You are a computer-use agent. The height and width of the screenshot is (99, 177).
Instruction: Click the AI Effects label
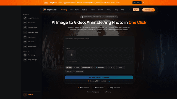[x=31, y=95]
